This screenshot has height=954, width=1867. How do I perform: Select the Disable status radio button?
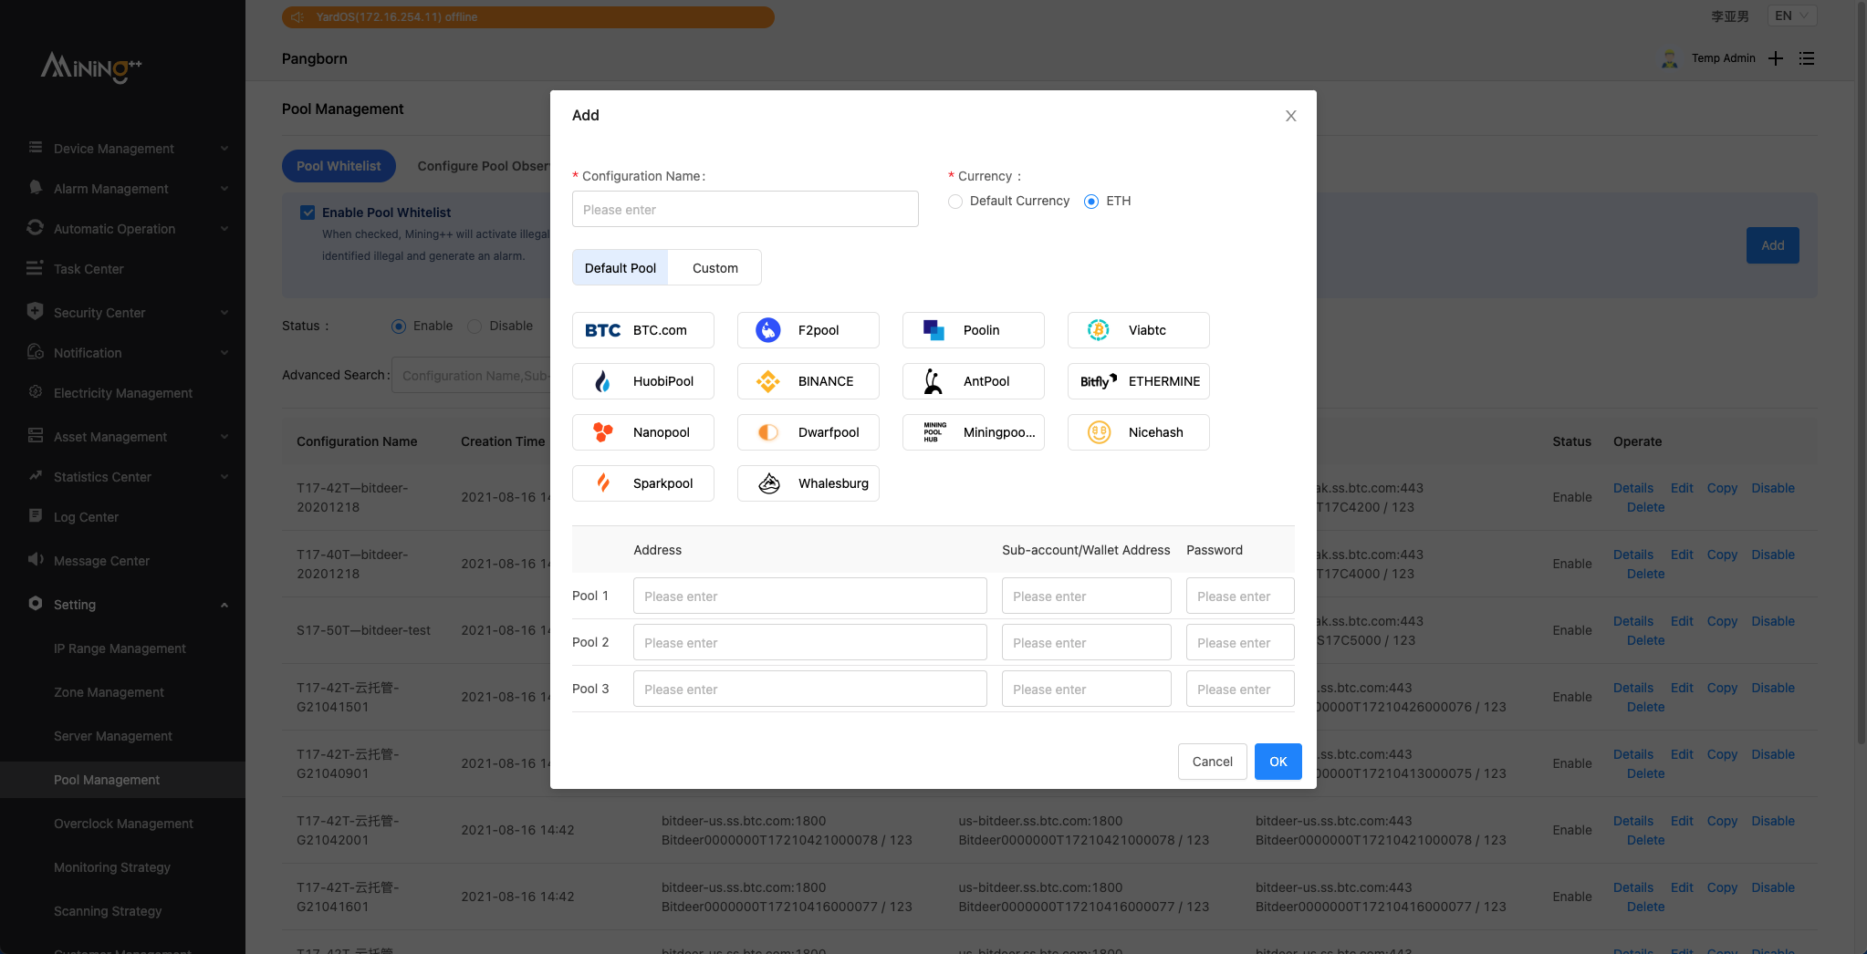475,327
